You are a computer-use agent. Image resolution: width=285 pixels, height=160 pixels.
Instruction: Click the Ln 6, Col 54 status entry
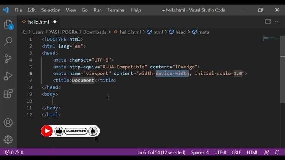(x=161, y=152)
